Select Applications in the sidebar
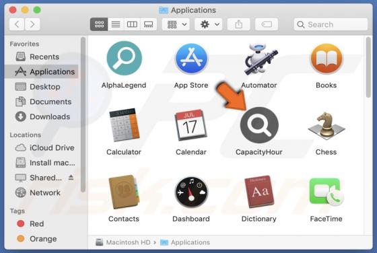This screenshot has width=377, height=253. (41, 71)
